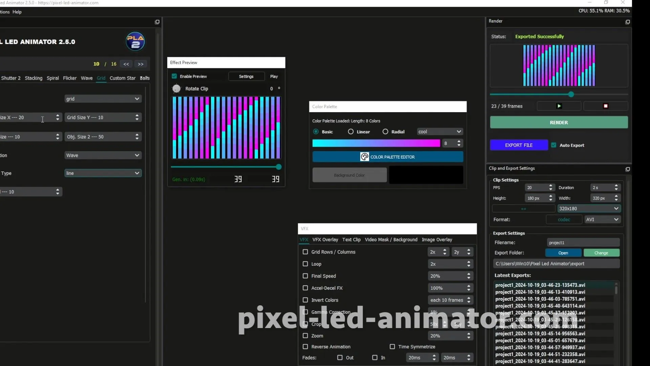Select the Radial palette mode

tap(385, 131)
